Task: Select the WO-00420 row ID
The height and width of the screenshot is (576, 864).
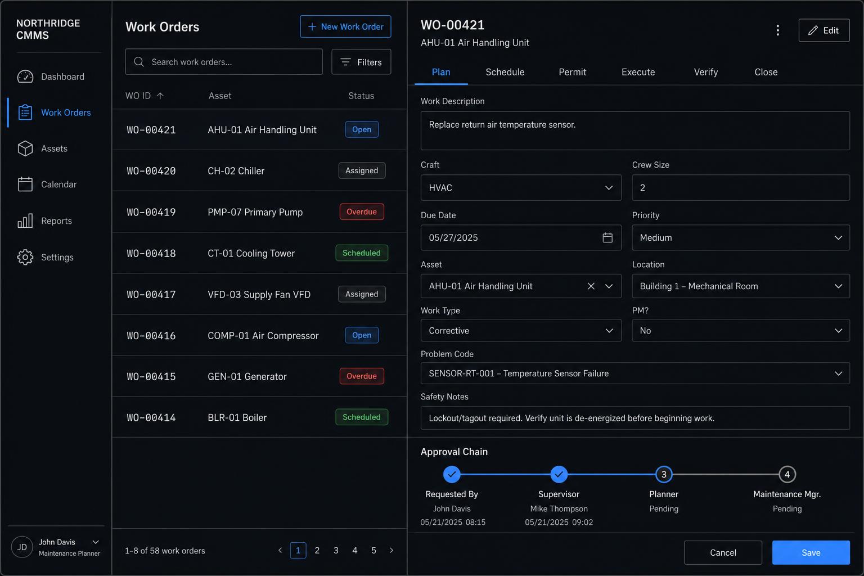Action: pos(151,171)
